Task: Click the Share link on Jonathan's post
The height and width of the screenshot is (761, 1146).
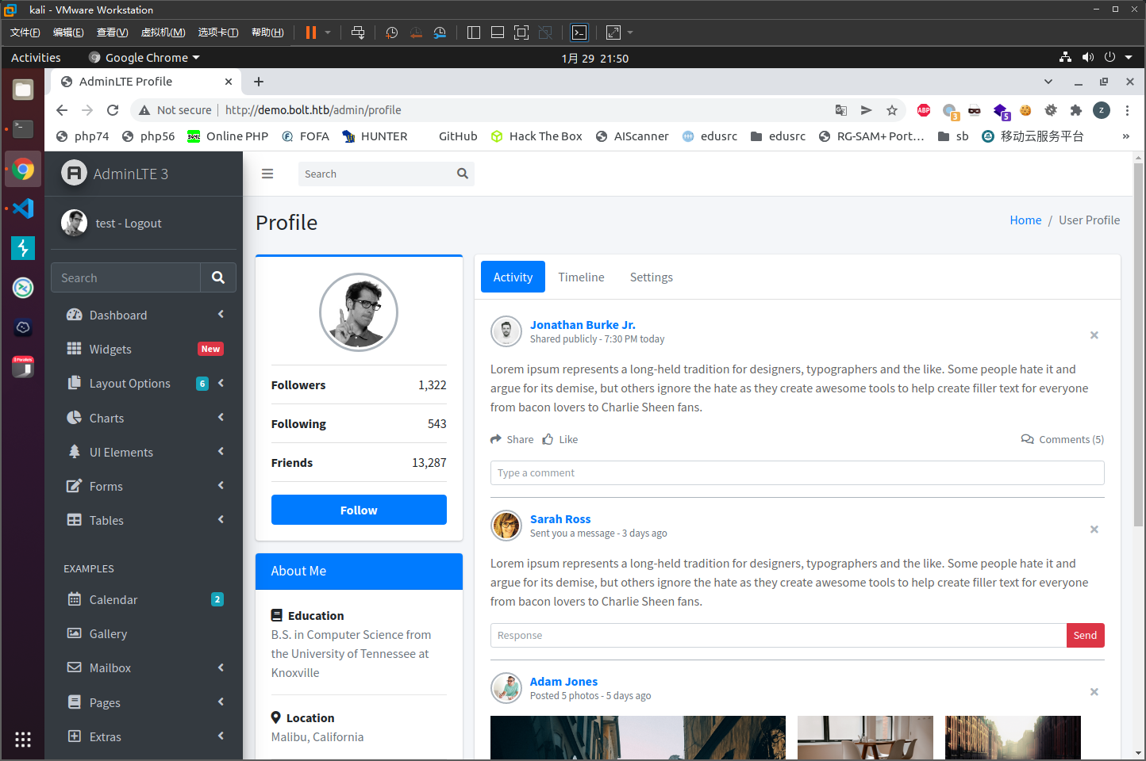Action: (512, 439)
